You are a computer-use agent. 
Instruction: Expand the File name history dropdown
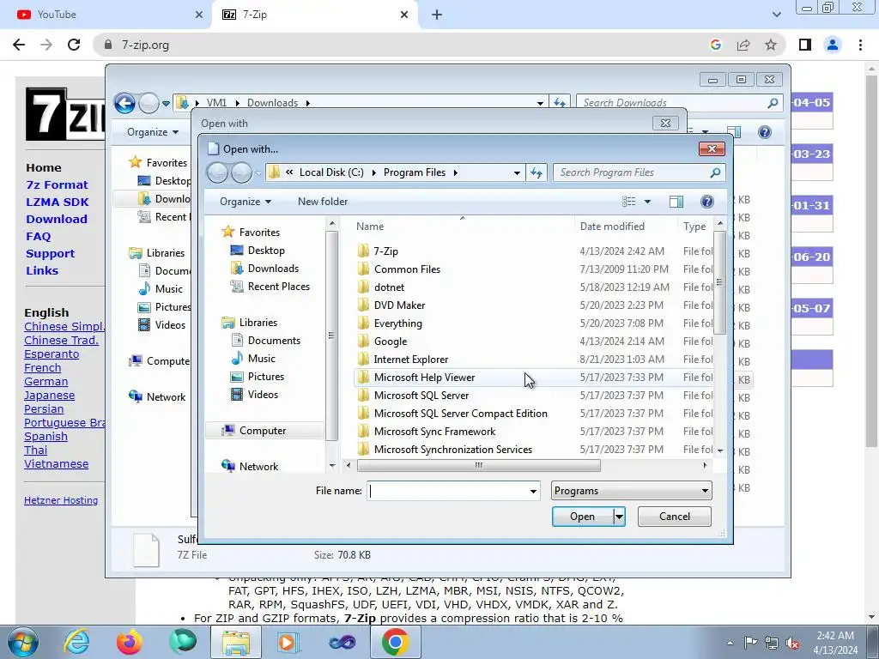click(533, 492)
